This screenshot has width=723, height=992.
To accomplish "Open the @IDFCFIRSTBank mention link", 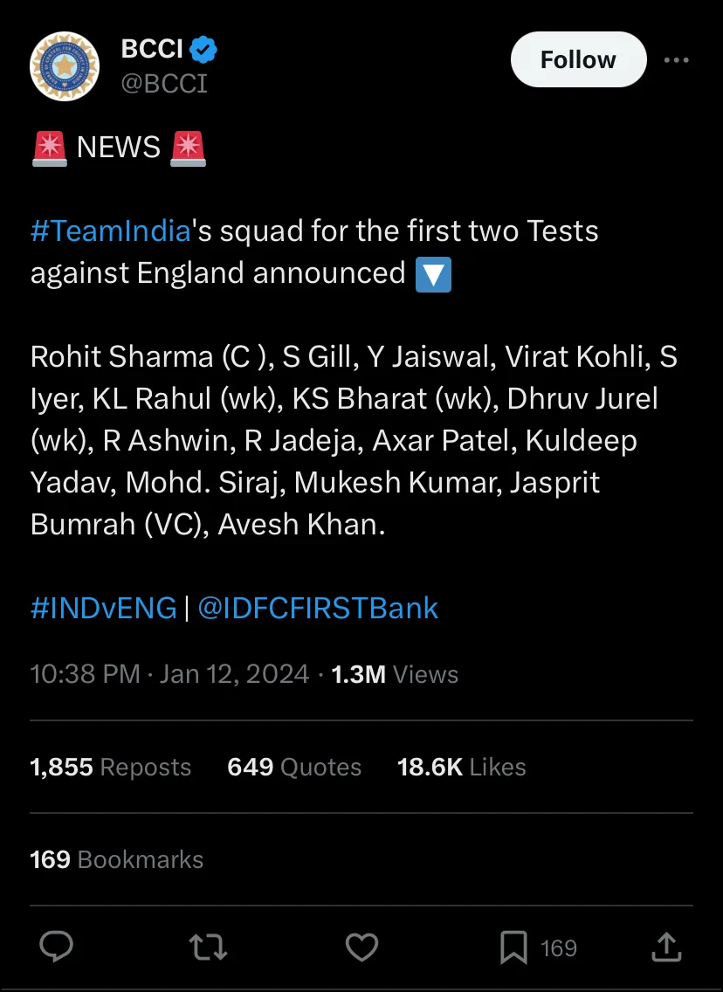I will (x=318, y=608).
